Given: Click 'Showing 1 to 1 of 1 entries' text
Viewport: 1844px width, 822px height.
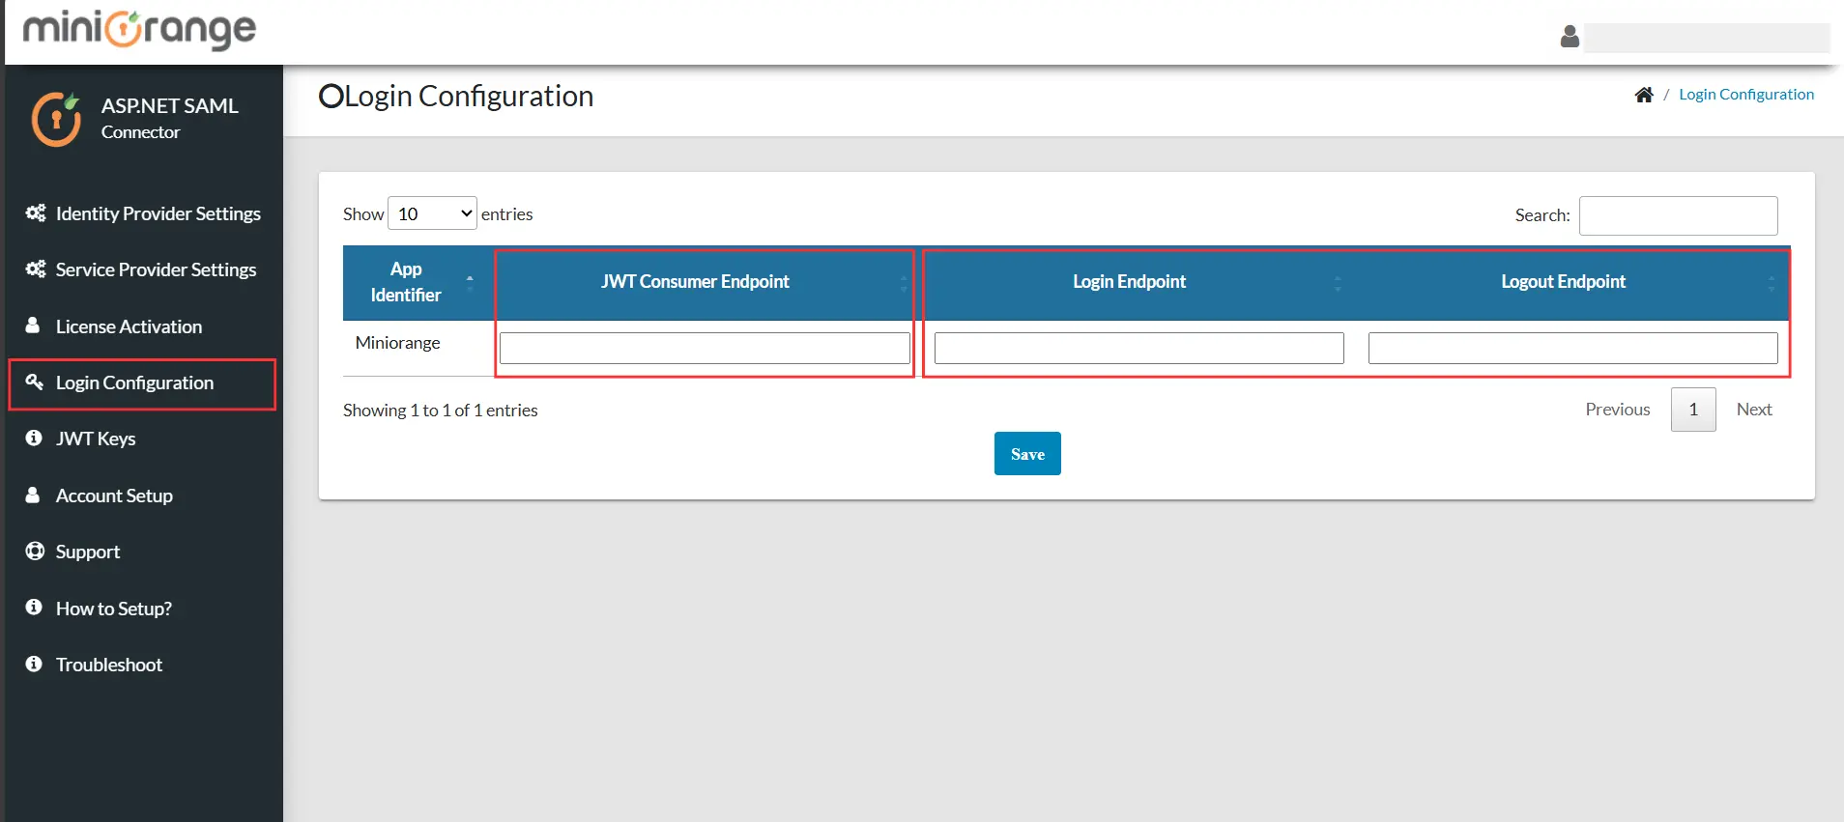Looking at the screenshot, I should [x=441, y=410].
